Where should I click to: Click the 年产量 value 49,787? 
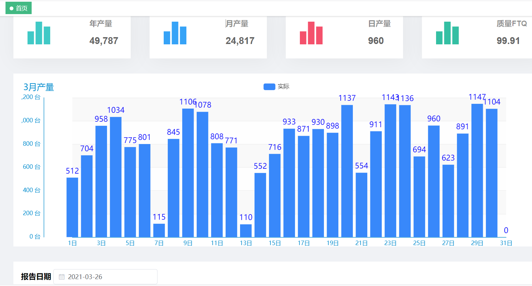pos(104,41)
